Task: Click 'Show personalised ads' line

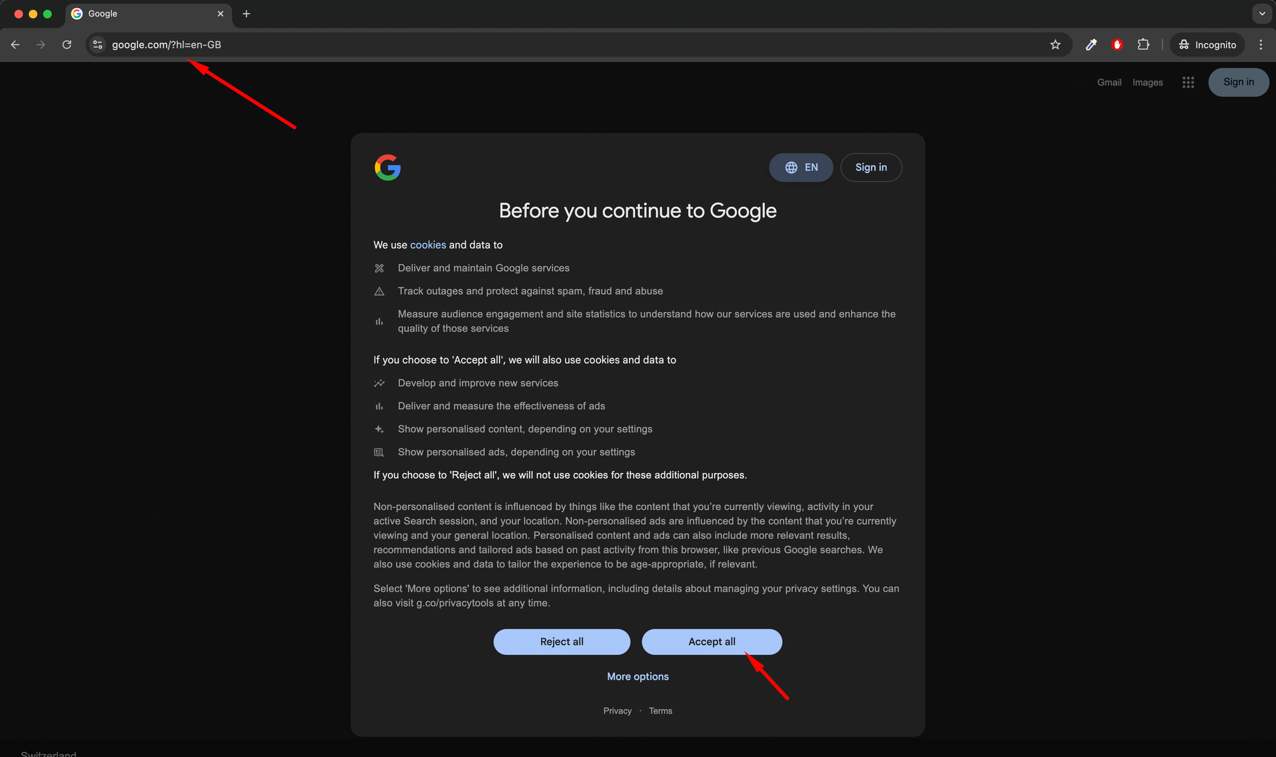Action: coord(516,452)
